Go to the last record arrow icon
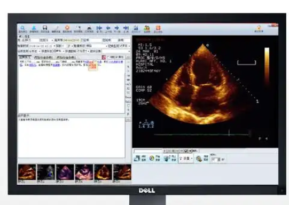This screenshot has width=289, height=205. point(126,28)
